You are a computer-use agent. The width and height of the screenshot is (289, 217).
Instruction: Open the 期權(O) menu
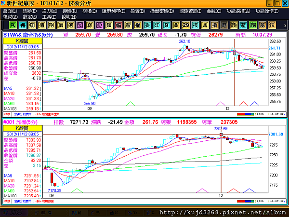[90, 11]
